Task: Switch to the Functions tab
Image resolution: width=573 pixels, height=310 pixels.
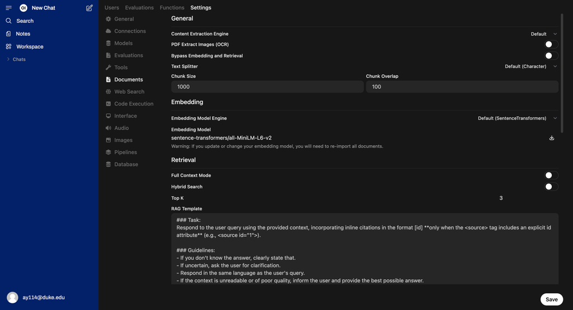Action: [172, 8]
